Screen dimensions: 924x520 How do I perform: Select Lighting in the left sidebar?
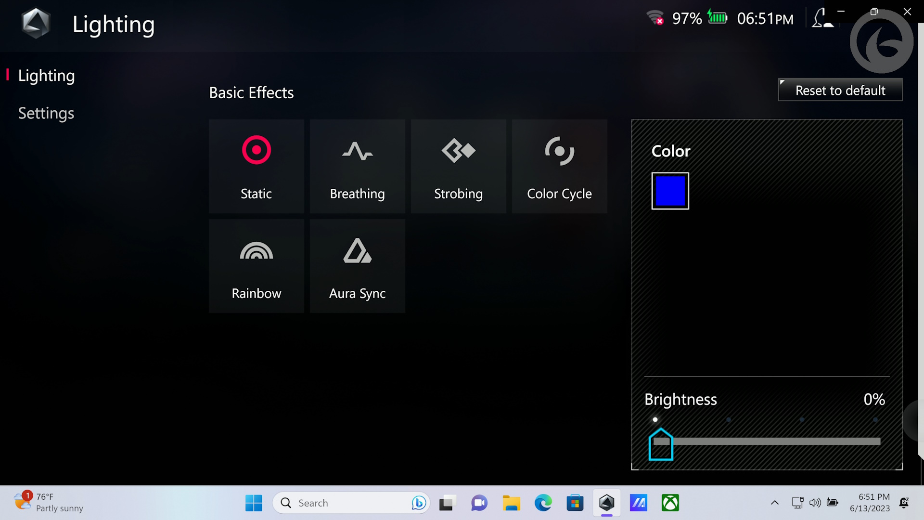pyautogui.click(x=46, y=75)
